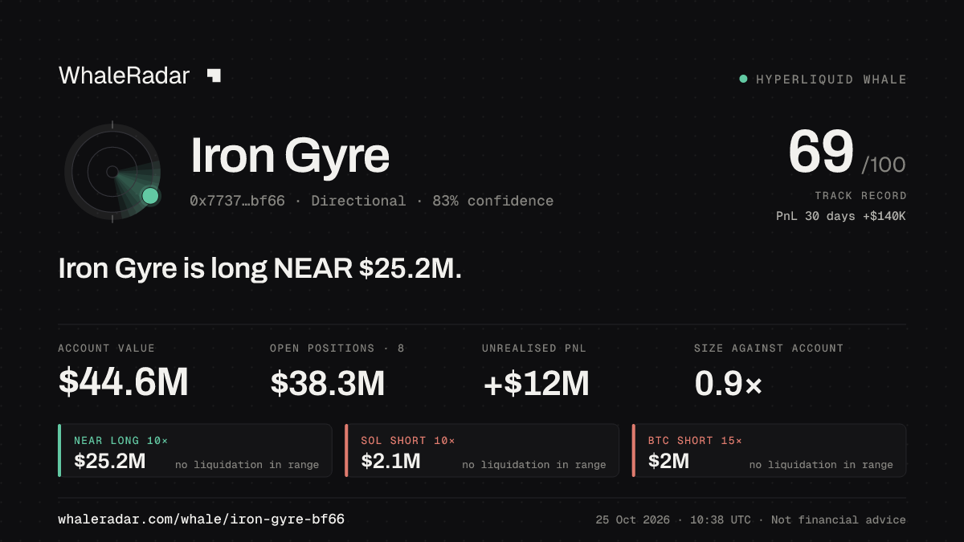Click the 25 Oct 2026 date stamp

[633, 520]
